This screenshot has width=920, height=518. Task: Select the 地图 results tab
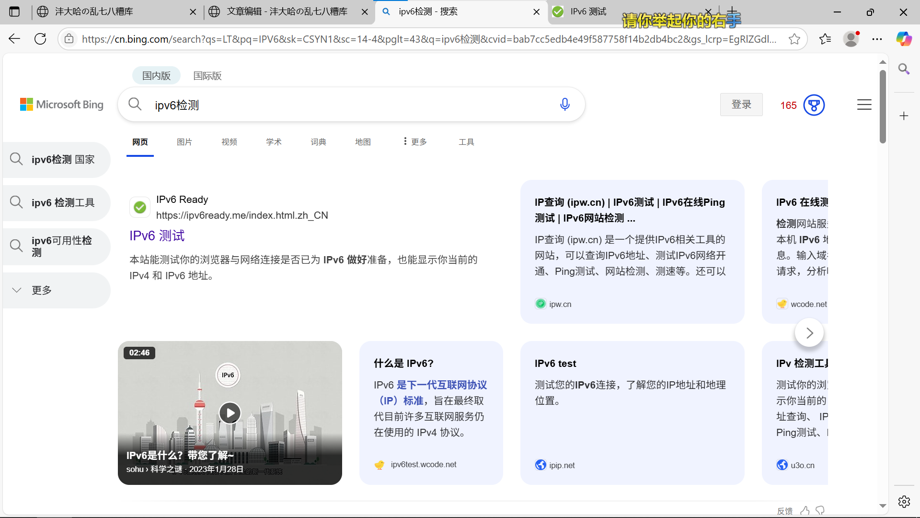(x=363, y=142)
